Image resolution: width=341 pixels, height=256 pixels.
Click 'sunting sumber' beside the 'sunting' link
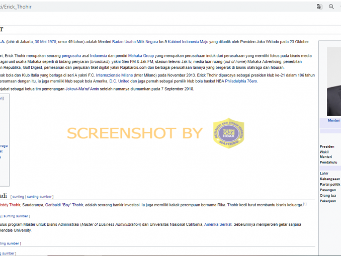point(39,197)
